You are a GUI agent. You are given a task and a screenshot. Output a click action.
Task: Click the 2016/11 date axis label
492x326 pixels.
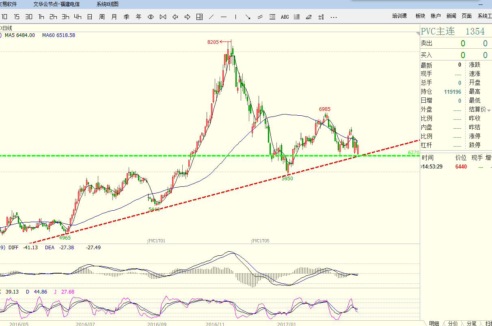pos(215,324)
